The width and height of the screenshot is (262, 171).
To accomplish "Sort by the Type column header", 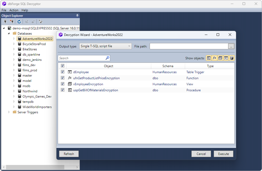I will tap(210, 66).
